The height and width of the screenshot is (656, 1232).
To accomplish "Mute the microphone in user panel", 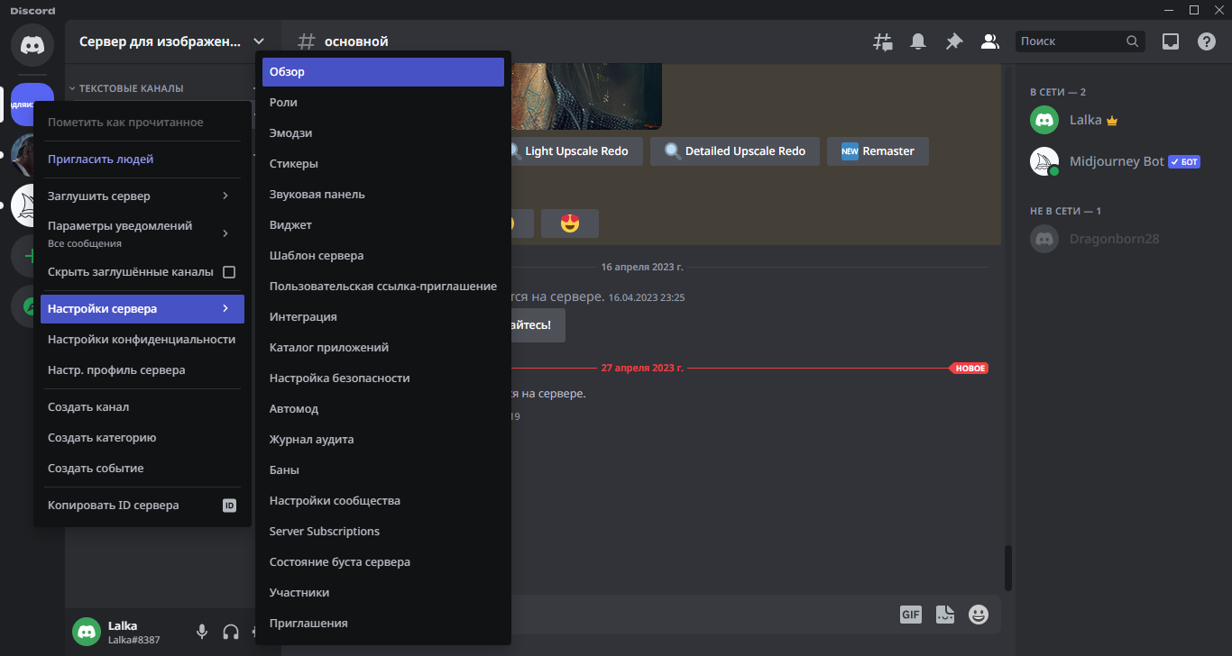I will [202, 632].
